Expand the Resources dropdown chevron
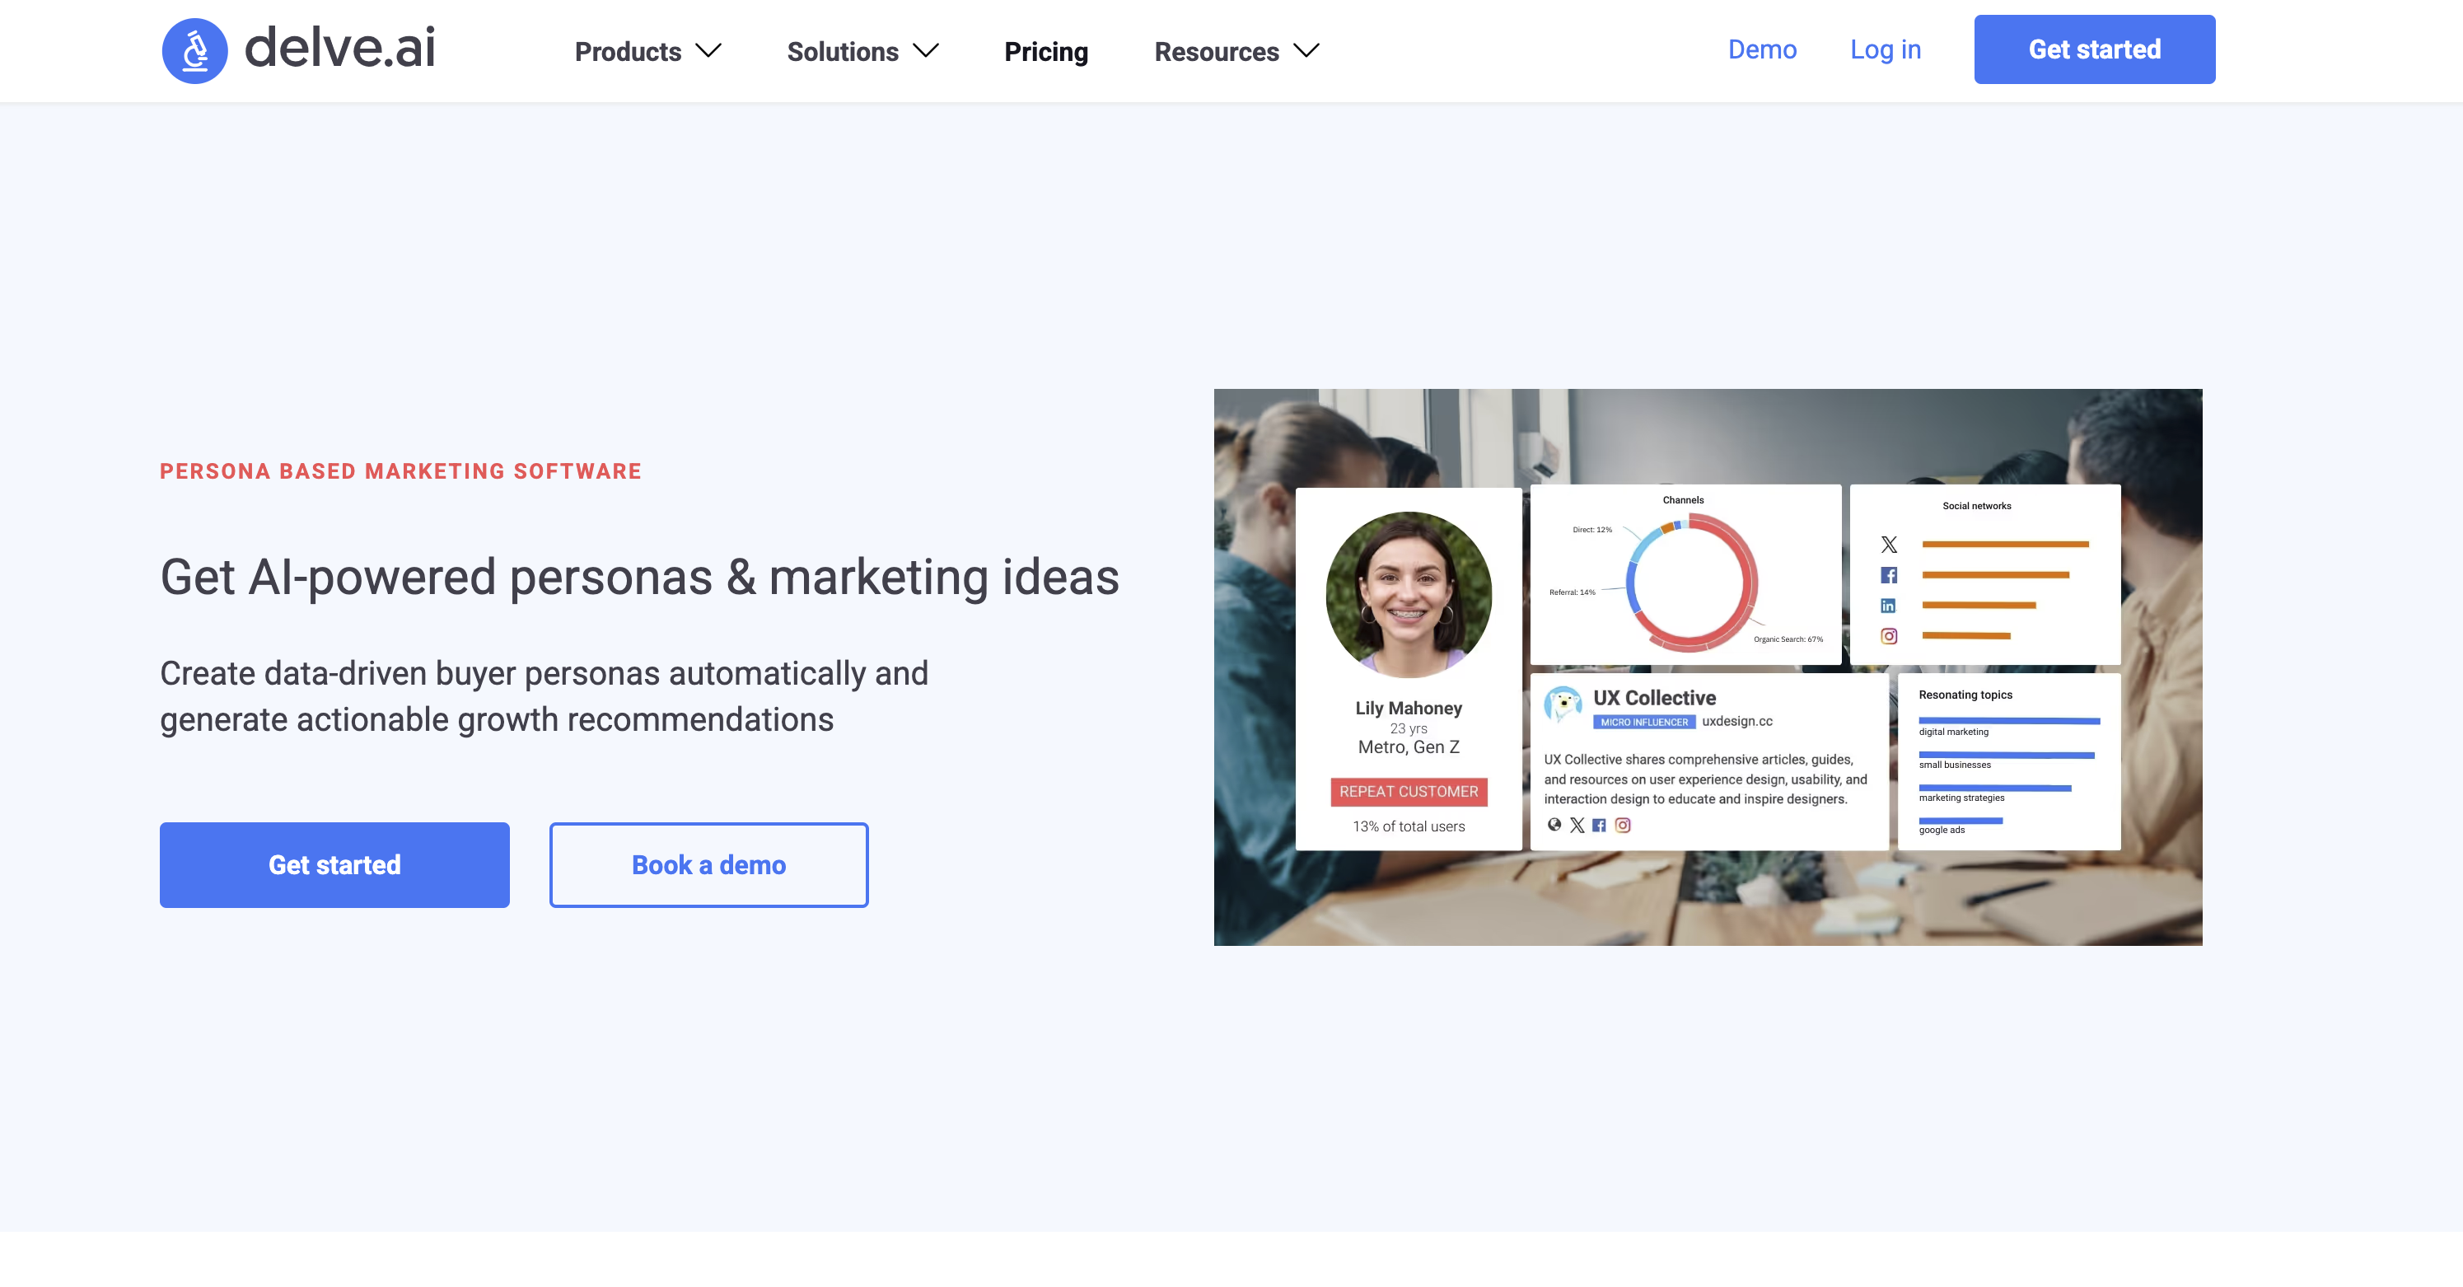 pyautogui.click(x=1306, y=51)
